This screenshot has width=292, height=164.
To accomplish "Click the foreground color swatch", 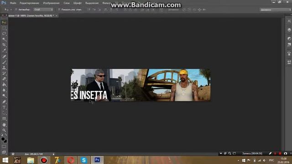I will [x=3, y=139].
